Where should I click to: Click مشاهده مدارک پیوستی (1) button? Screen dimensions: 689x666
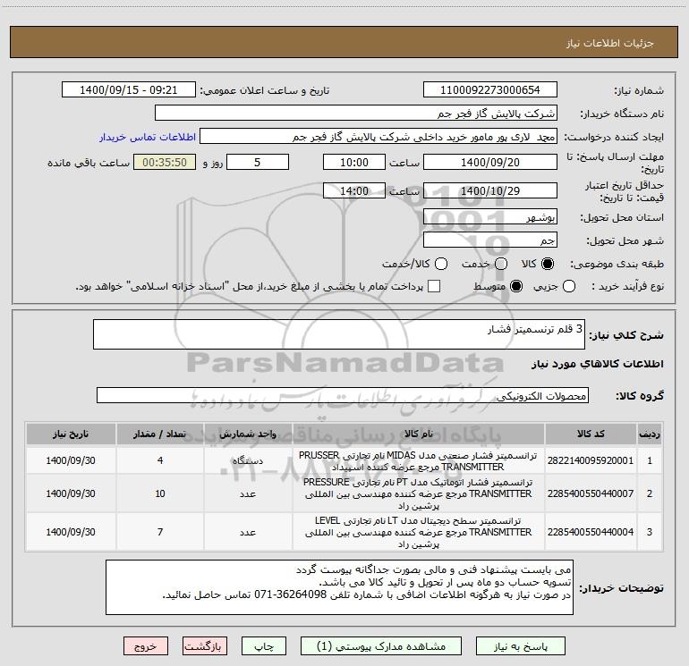click(x=381, y=646)
